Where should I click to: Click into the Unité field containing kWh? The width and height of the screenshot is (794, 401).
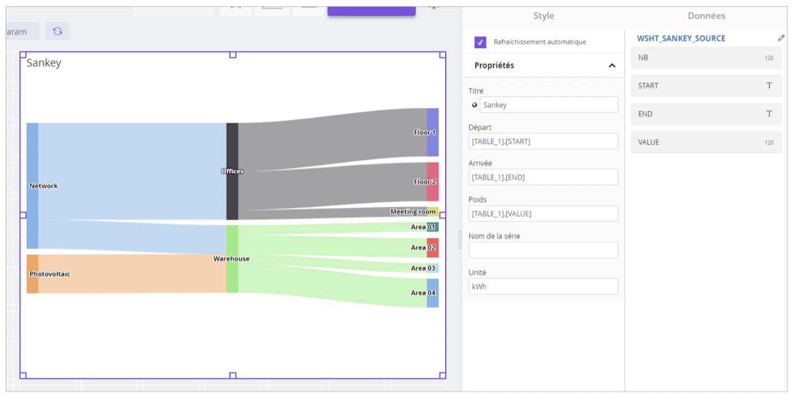tap(543, 286)
